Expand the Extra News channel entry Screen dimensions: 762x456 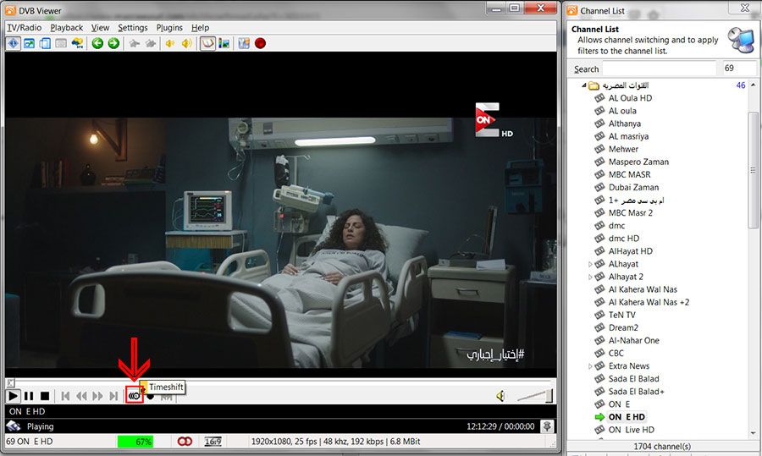coord(590,366)
